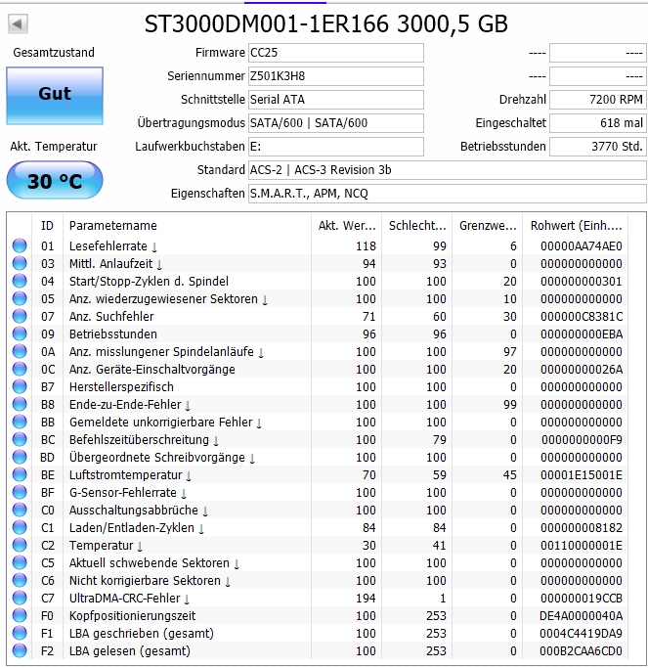Select raw value 000000019CCB
648x668 pixels.
click(x=582, y=599)
